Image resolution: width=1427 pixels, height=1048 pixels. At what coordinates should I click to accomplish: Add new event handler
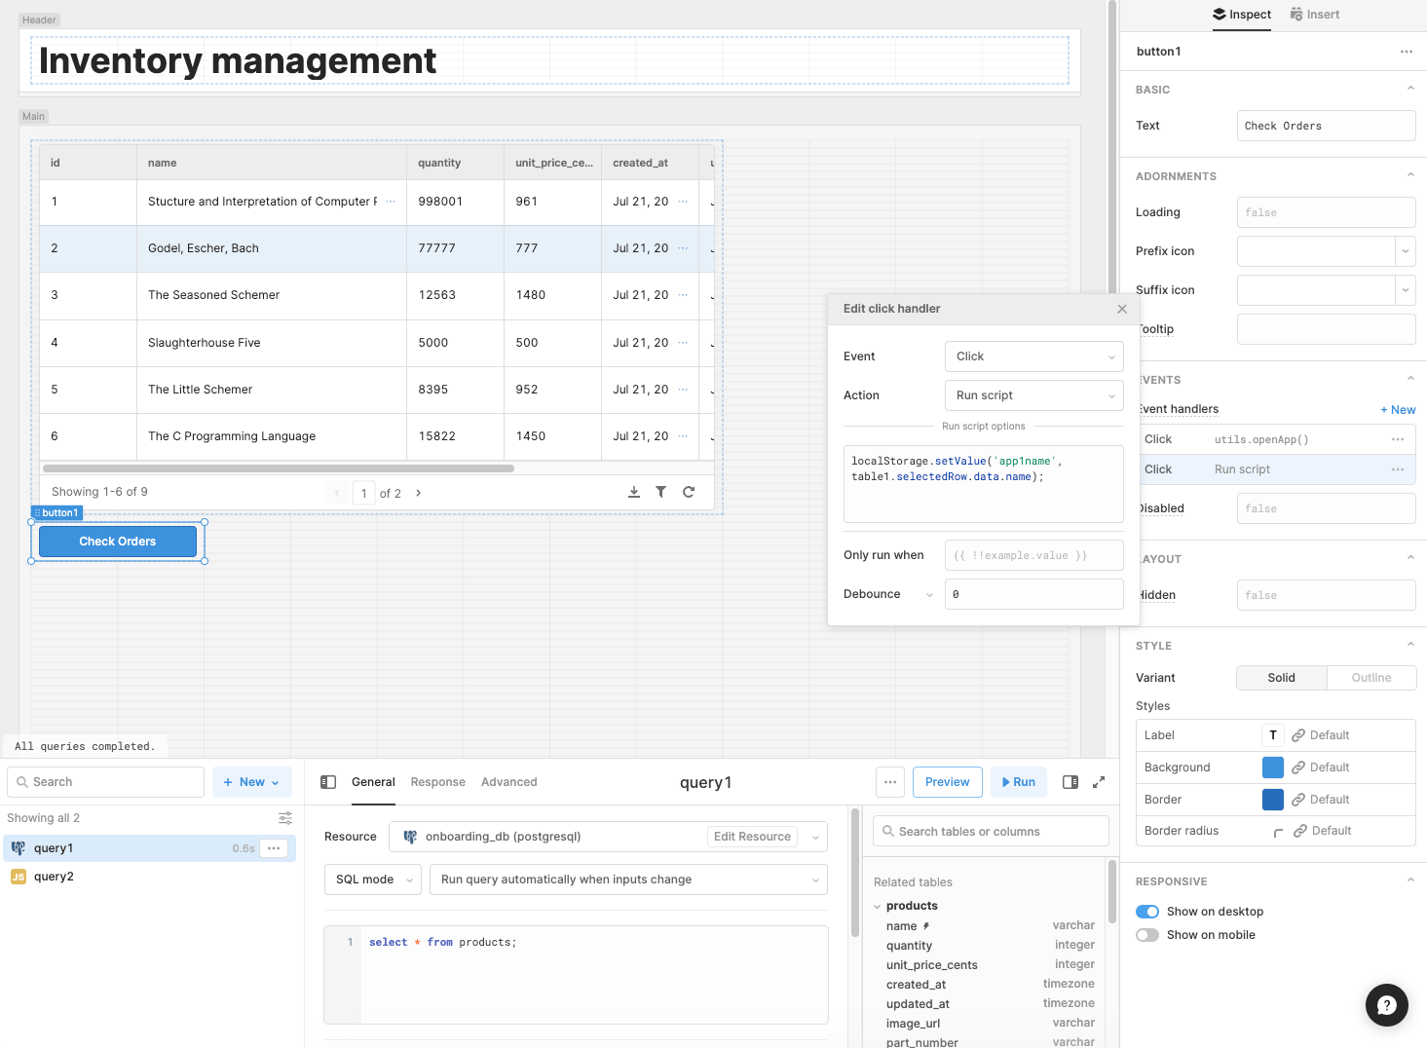pyautogui.click(x=1398, y=410)
